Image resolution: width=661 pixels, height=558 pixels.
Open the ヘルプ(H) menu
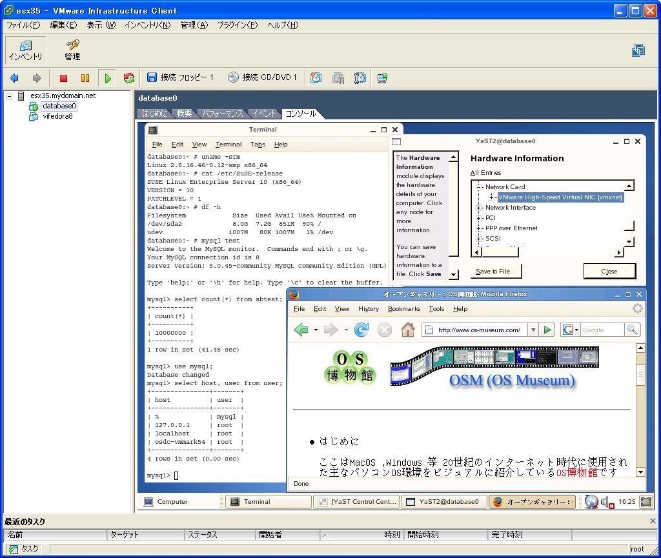(283, 25)
